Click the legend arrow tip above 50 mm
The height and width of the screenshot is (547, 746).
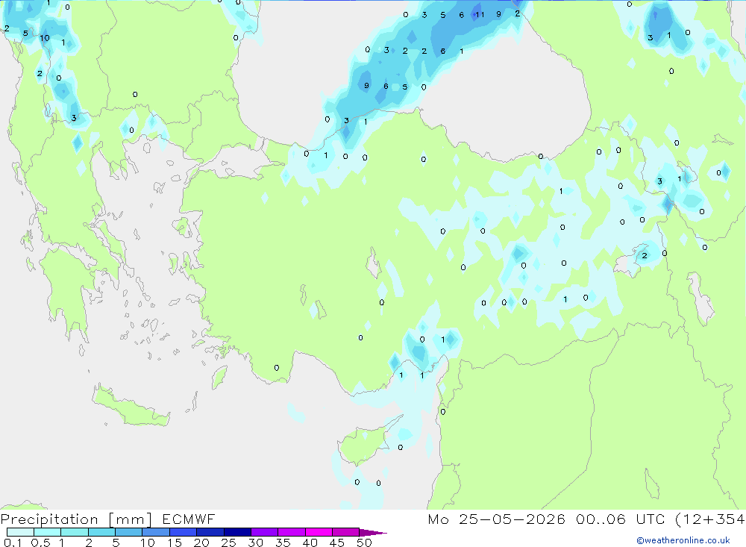click(x=373, y=533)
